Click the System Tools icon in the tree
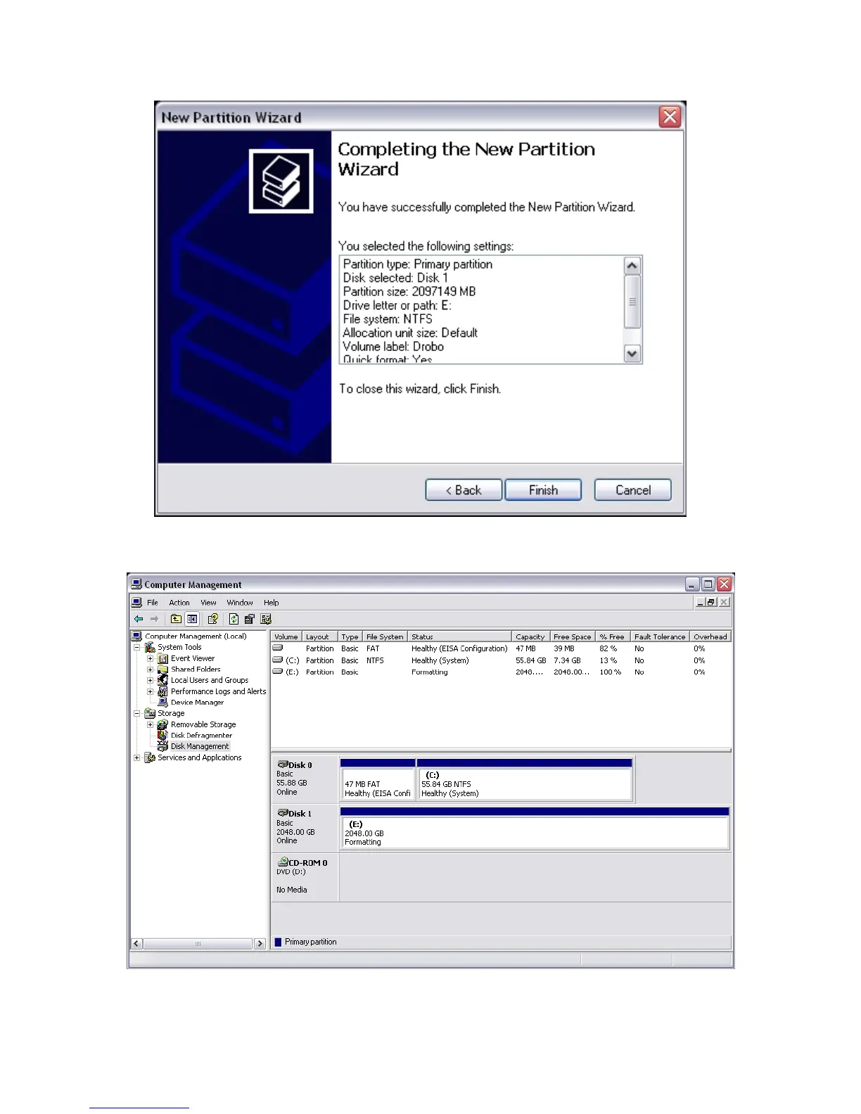The height and width of the screenshot is (1114, 861). pyautogui.click(x=150, y=647)
